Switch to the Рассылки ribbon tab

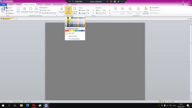pyautogui.click(x=47, y=5)
